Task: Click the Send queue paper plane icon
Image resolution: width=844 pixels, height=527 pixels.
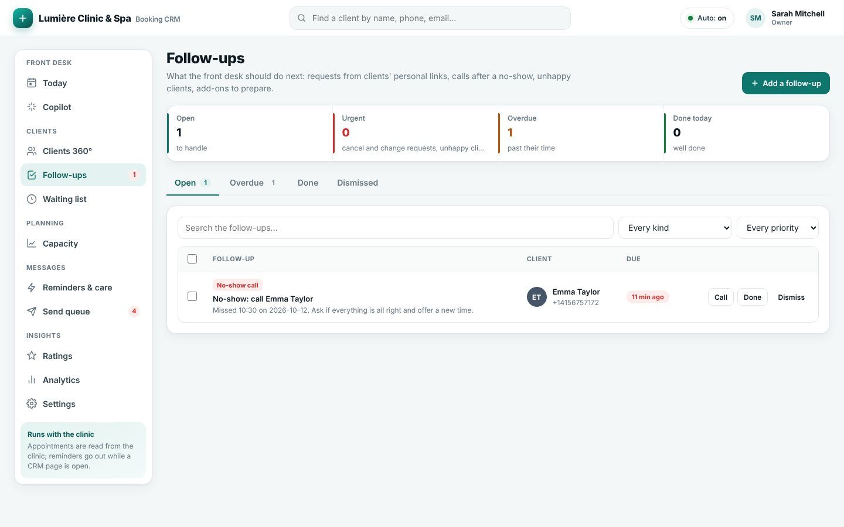Action: [x=32, y=312]
